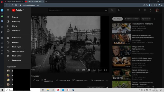Open Opera sidebar three-dots setup

point(2,86)
